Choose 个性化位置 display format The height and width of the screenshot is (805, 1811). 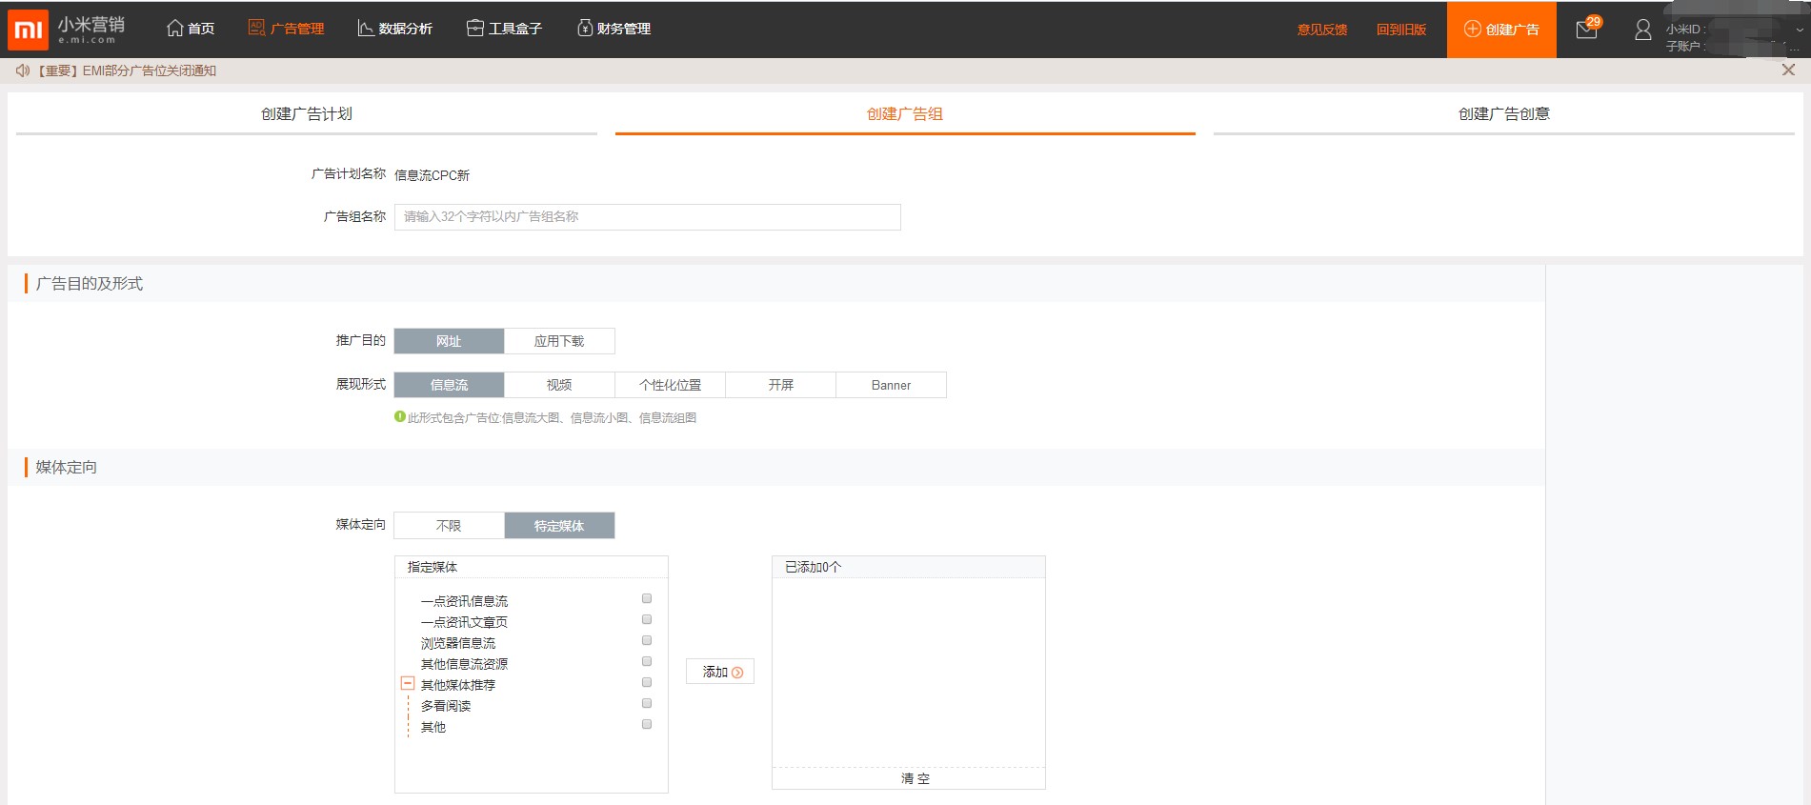(670, 385)
